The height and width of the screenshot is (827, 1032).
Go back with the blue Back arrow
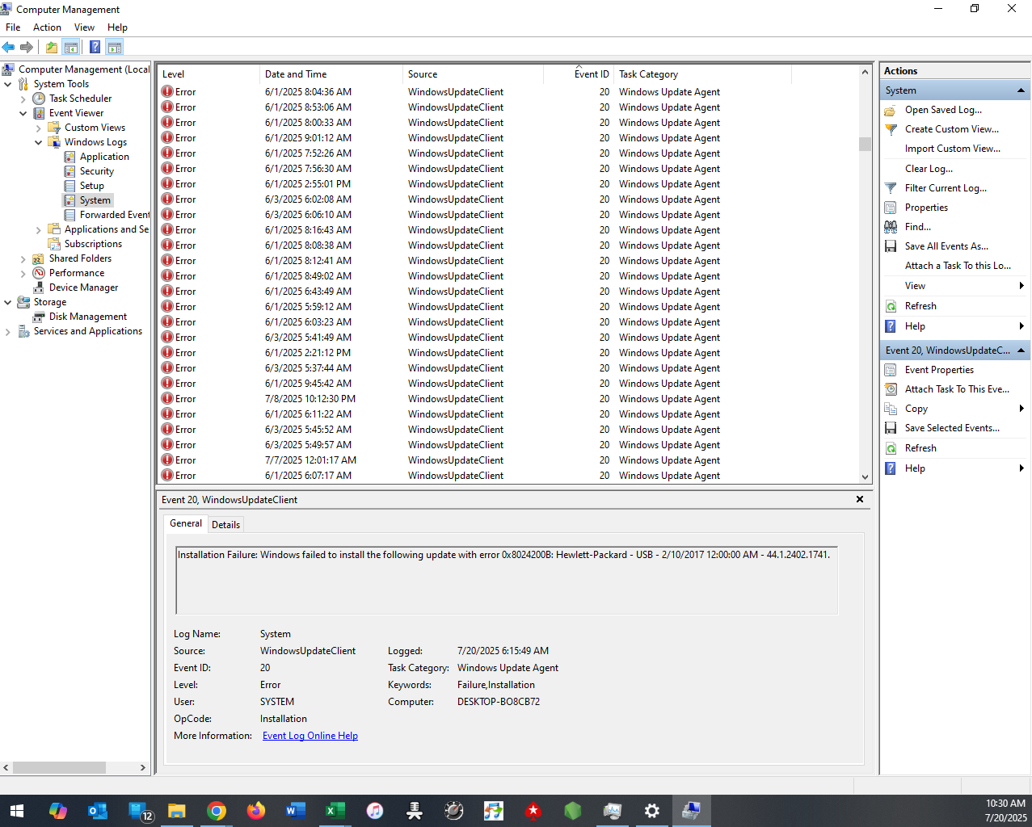pyautogui.click(x=8, y=47)
